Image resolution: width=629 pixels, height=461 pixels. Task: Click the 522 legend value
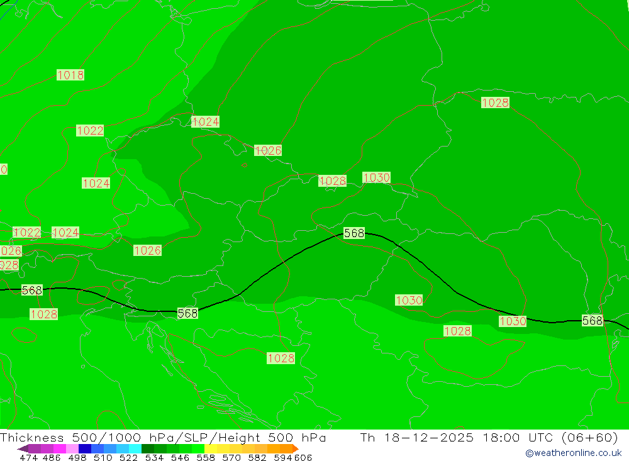[x=129, y=457]
